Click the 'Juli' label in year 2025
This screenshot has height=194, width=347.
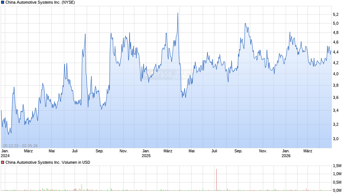coord(214,151)
